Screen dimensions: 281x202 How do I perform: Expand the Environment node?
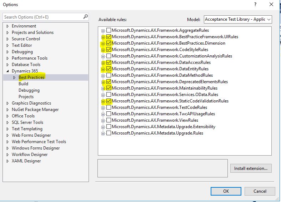point(7,26)
